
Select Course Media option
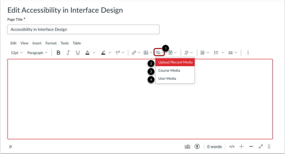[175, 71]
